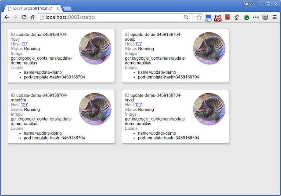
Task: Click pod-template-hash label in pod mmd6m card
Action: click(54, 138)
